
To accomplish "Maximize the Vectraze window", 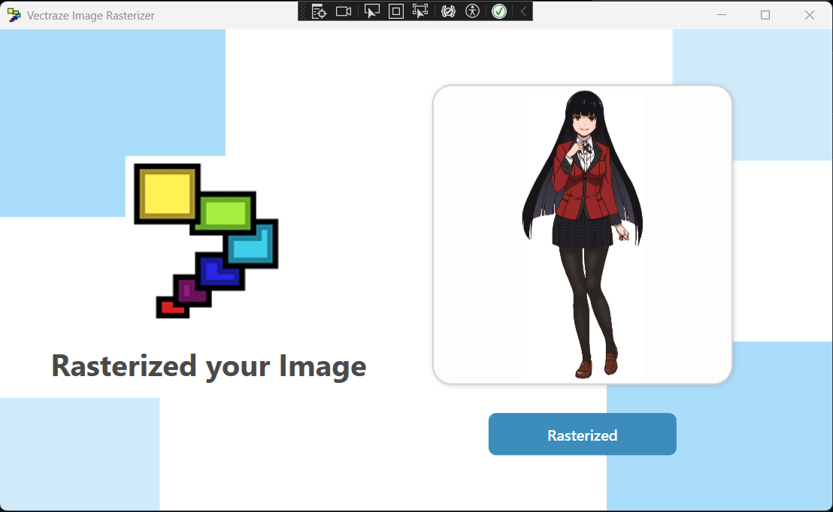I will 765,15.
